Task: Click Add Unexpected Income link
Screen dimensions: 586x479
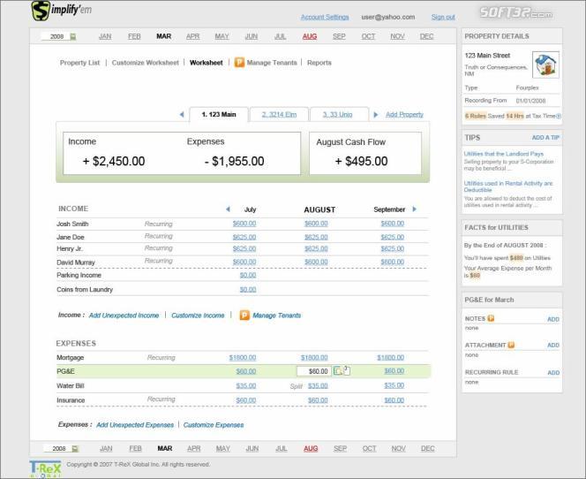Action: tap(124, 316)
